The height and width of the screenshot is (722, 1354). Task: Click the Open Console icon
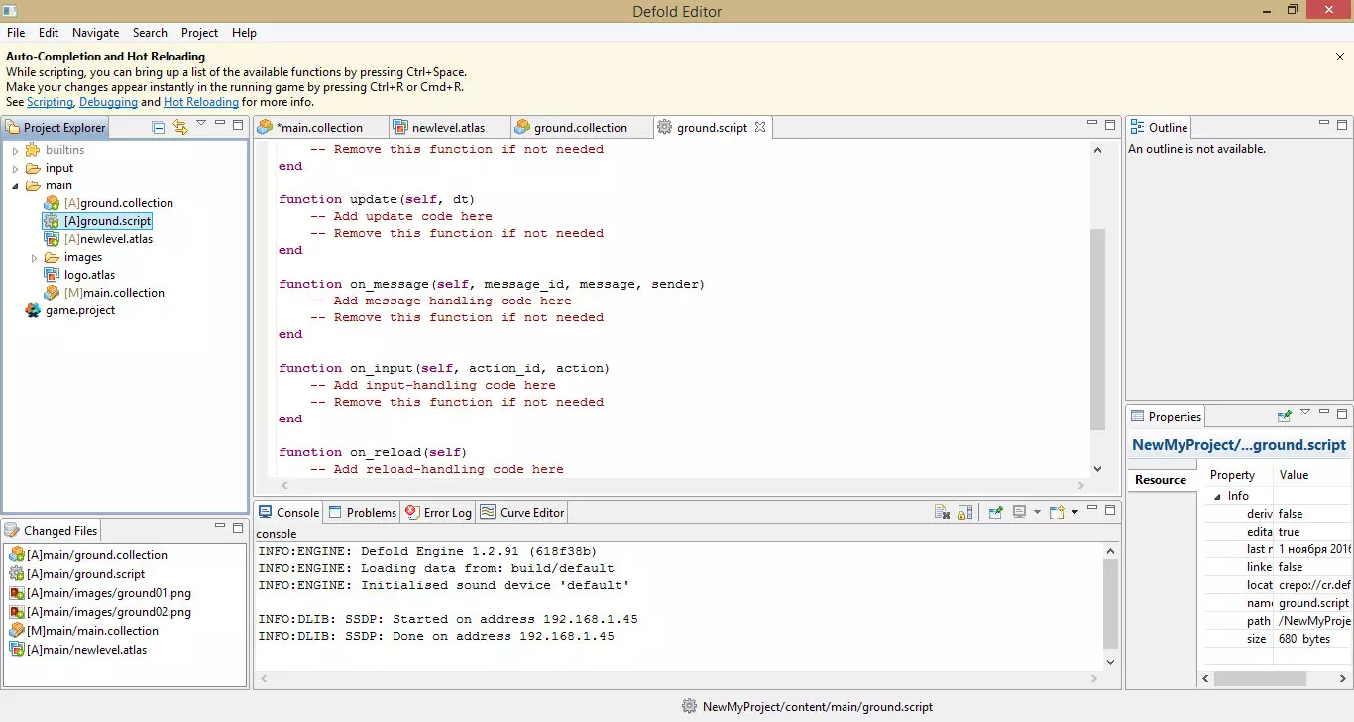coord(1057,512)
